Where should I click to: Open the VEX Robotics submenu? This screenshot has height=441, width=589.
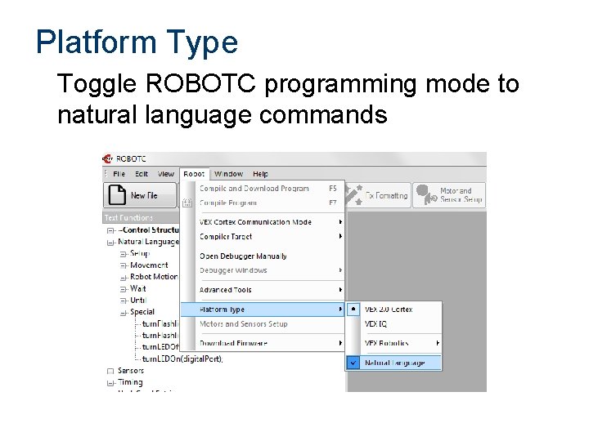tap(393, 343)
